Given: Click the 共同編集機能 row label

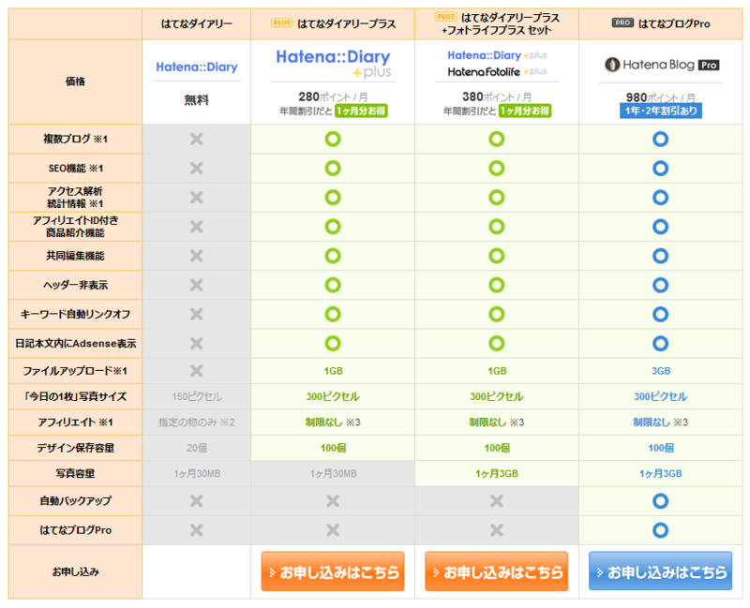Looking at the screenshot, I should pos(75,256).
